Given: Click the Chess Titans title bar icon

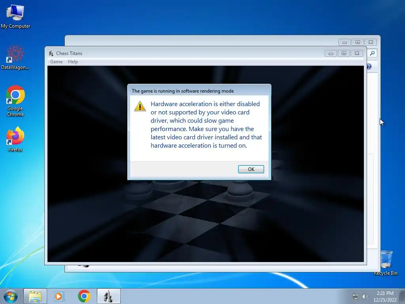Looking at the screenshot, I should (51, 53).
